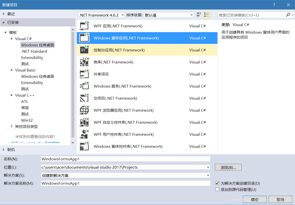The width and height of the screenshot is (295, 205).
Task: Select the ATL category
Action: pyautogui.click(x=25, y=101)
